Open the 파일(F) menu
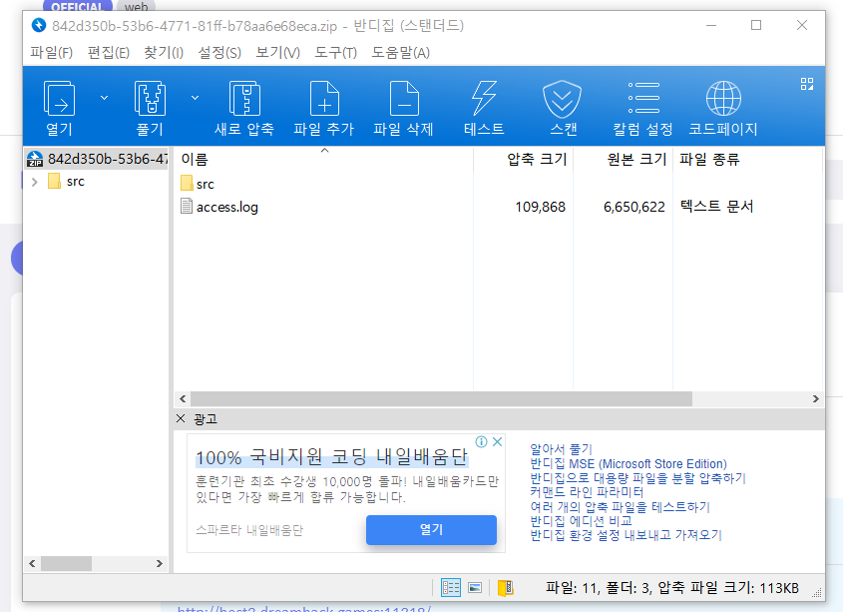The height and width of the screenshot is (612, 843). click(x=52, y=53)
